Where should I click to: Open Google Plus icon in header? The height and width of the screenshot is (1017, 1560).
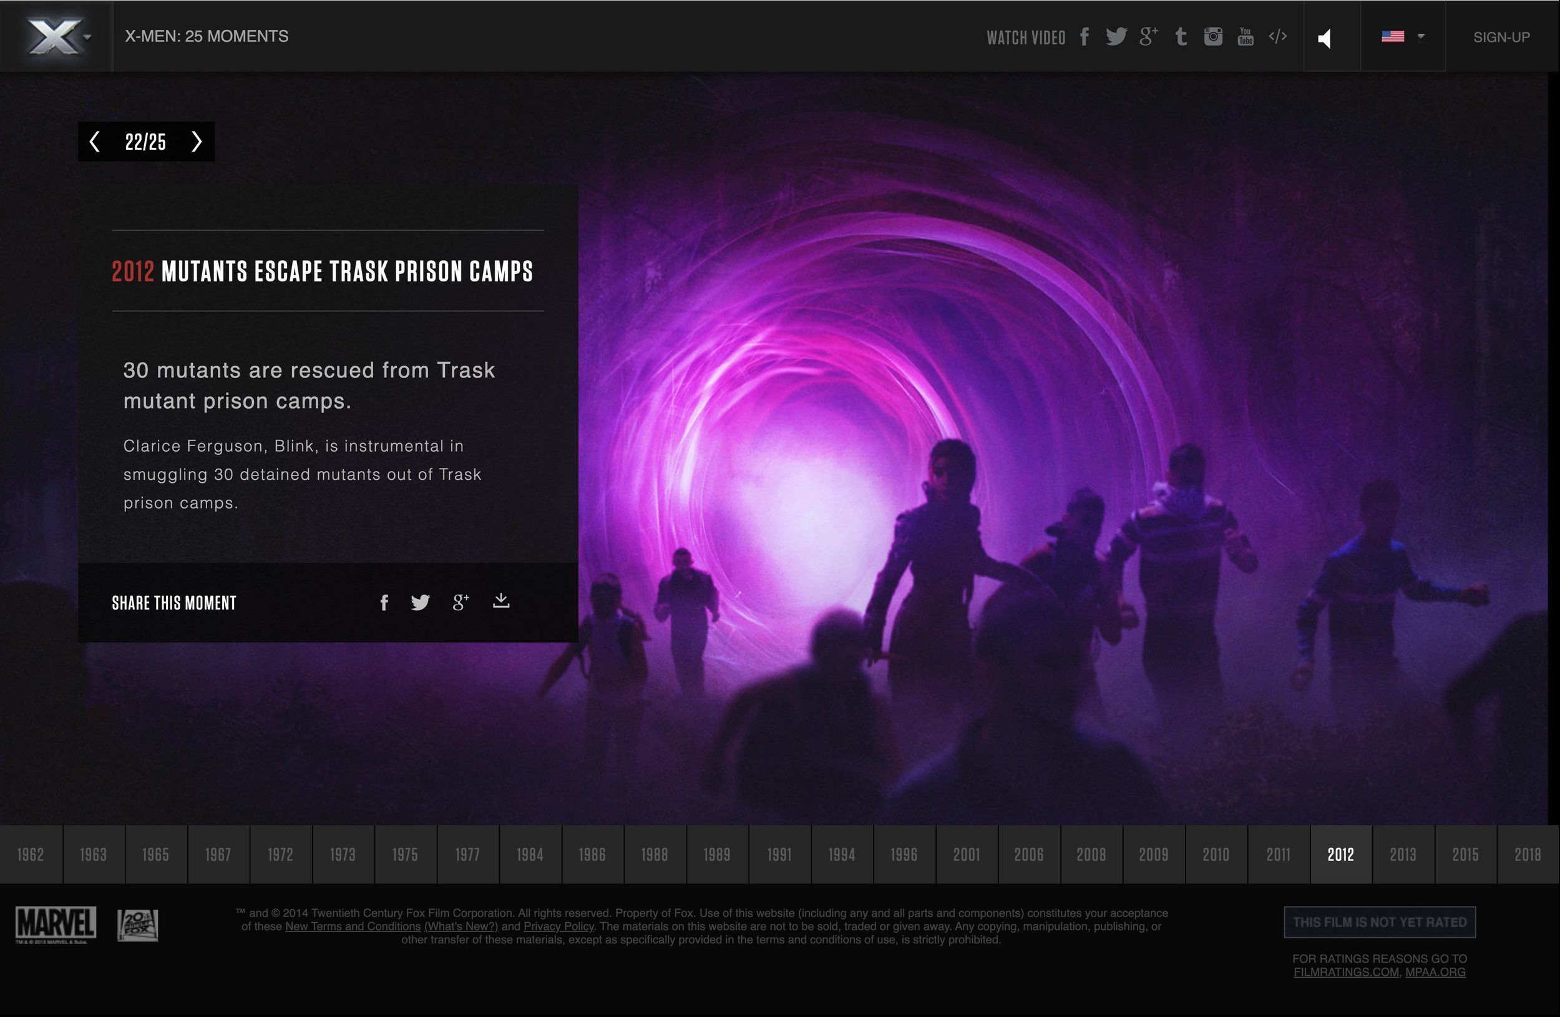click(1148, 36)
